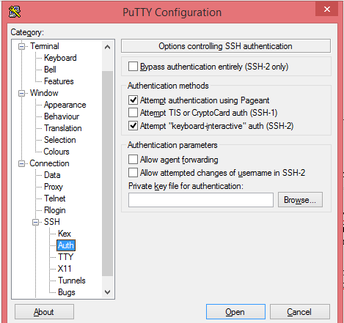The image size is (344, 323).
Task: Enable Allow agent forwarding
Action: click(133, 159)
